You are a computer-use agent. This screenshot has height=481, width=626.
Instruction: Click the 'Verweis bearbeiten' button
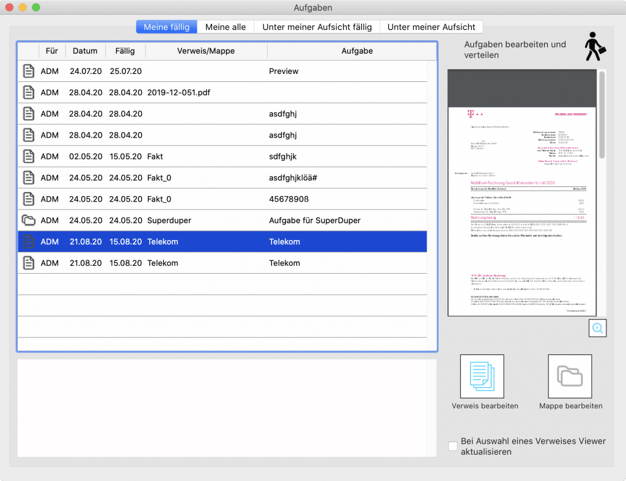(x=482, y=376)
